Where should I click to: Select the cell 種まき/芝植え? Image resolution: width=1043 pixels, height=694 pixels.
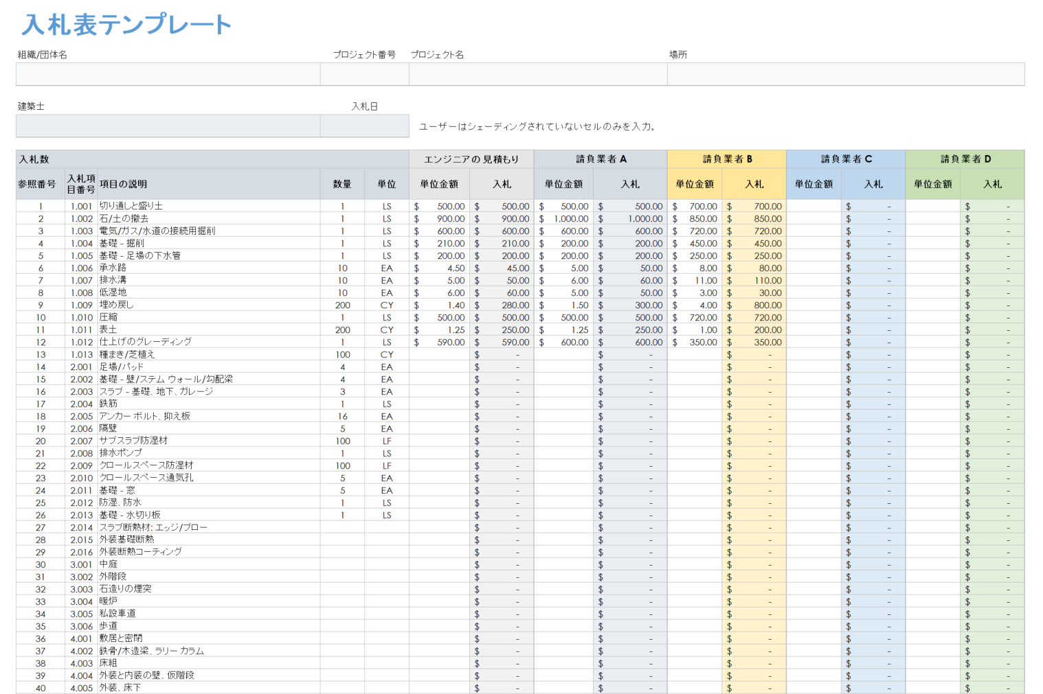point(209,354)
